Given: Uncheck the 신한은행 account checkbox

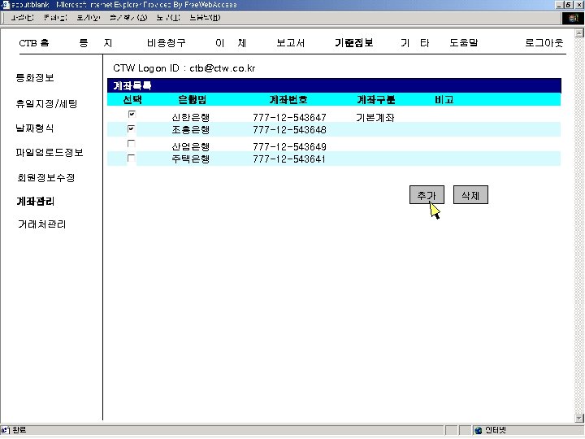Looking at the screenshot, I should (x=132, y=114).
